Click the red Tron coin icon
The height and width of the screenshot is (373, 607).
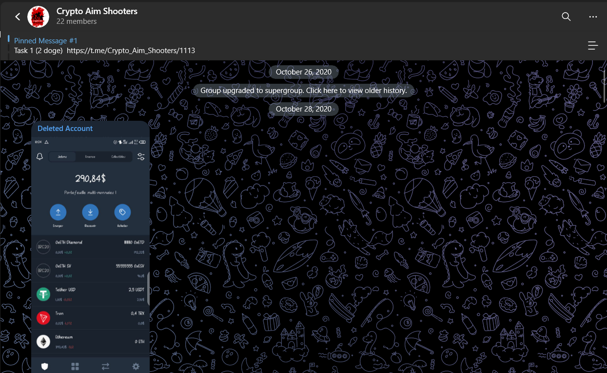[x=43, y=318]
